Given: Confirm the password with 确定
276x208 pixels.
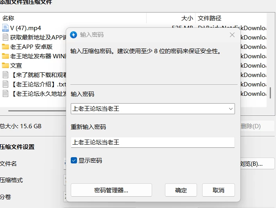Looking at the screenshot, I should (181, 190).
